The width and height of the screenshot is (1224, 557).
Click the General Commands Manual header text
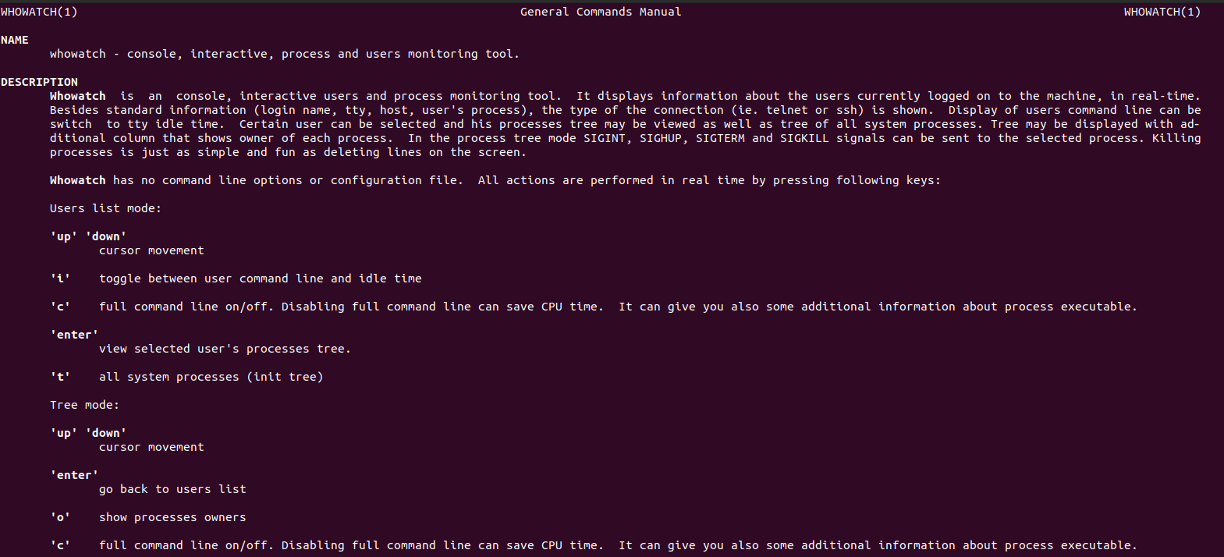point(601,12)
